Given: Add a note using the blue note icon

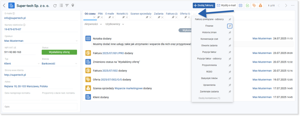Looking at the screenshot, I should point(241,6).
